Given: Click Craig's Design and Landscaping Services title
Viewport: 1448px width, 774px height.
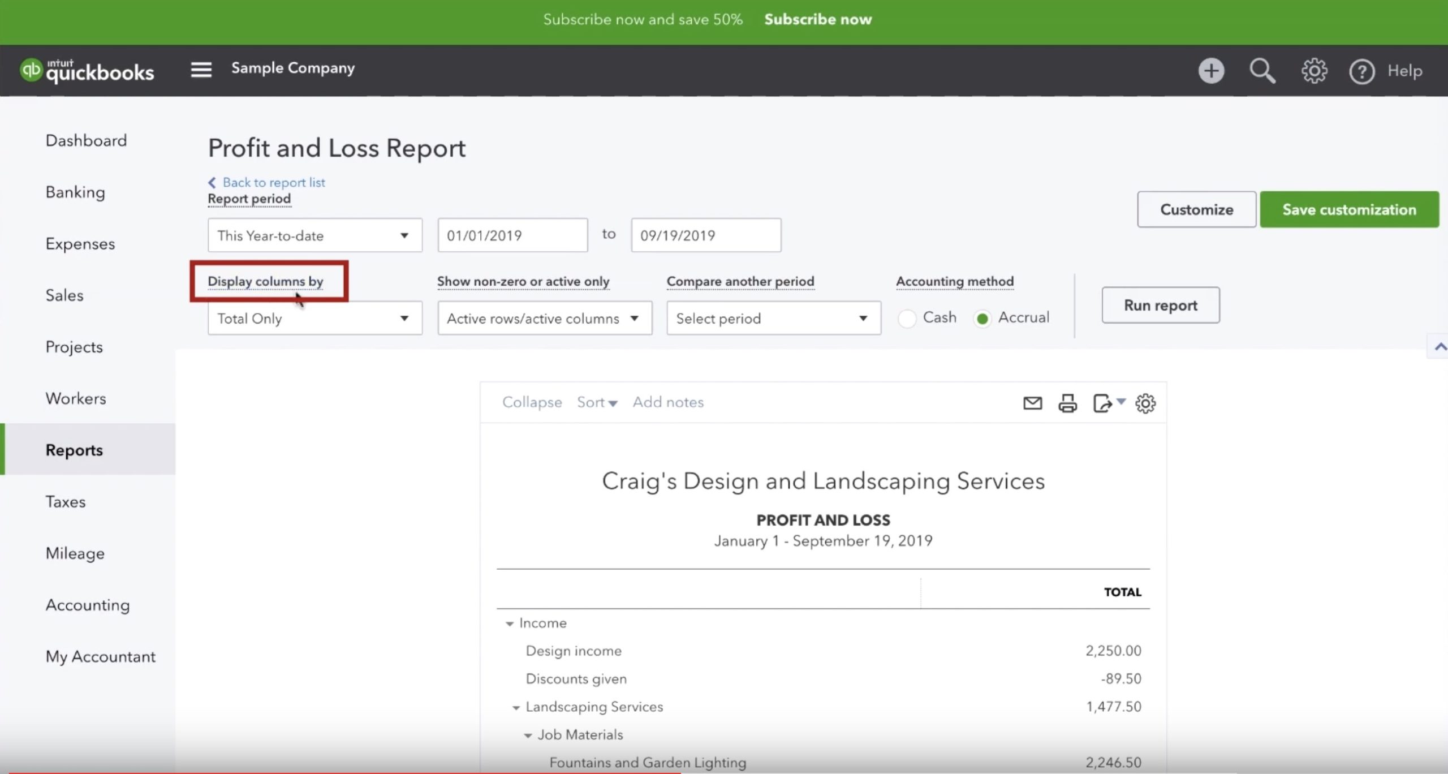Looking at the screenshot, I should pyautogui.click(x=823, y=481).
